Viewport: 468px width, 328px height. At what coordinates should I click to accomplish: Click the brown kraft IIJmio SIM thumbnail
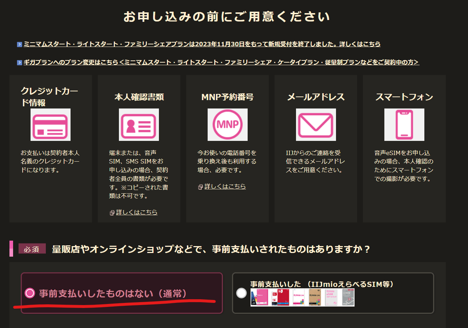[315, 297]
